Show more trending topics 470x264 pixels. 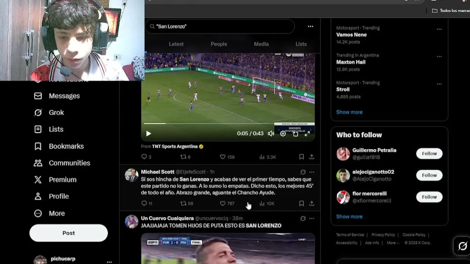[x=349, y=112]
